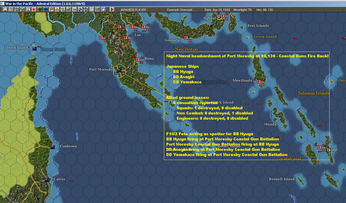Click the 'JAPANESE PLAYER' status label

pyautogui.click(x=133, y=10)
